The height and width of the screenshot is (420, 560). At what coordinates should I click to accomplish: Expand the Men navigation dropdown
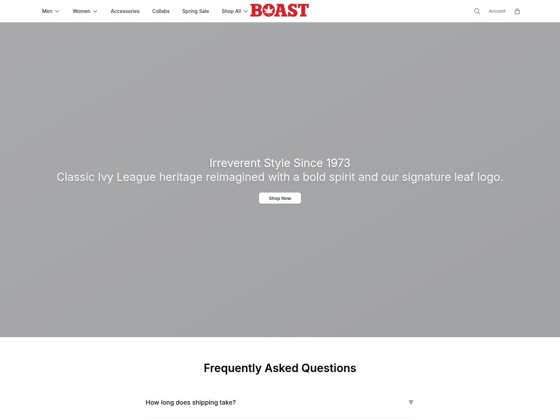tap(50, 11)
